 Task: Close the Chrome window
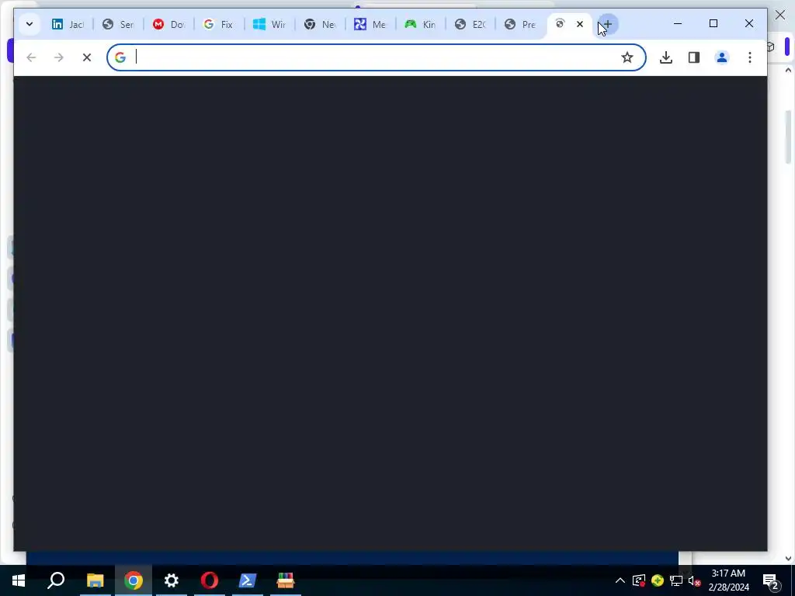coord(749,23)
